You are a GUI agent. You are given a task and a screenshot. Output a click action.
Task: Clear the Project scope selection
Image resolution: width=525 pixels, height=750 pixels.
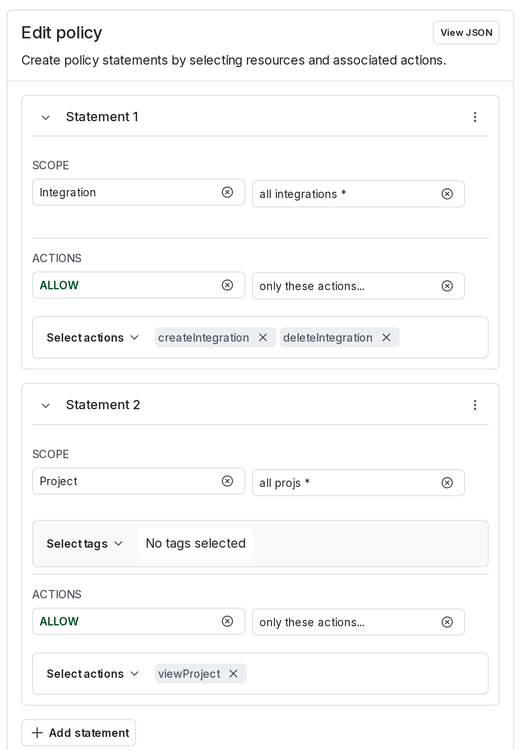point(227,481)
